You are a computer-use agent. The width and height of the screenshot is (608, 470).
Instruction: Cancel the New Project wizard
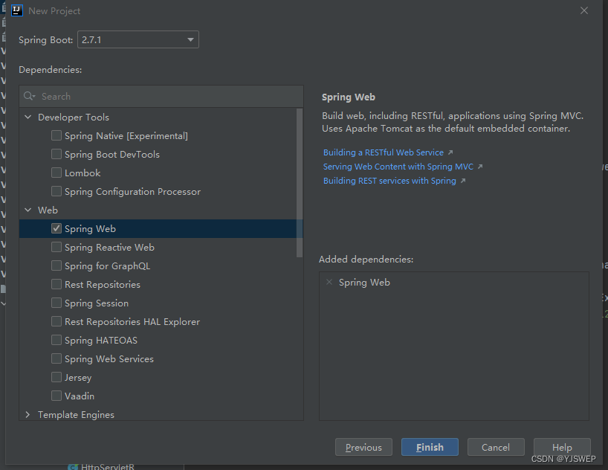pos(496,447)
